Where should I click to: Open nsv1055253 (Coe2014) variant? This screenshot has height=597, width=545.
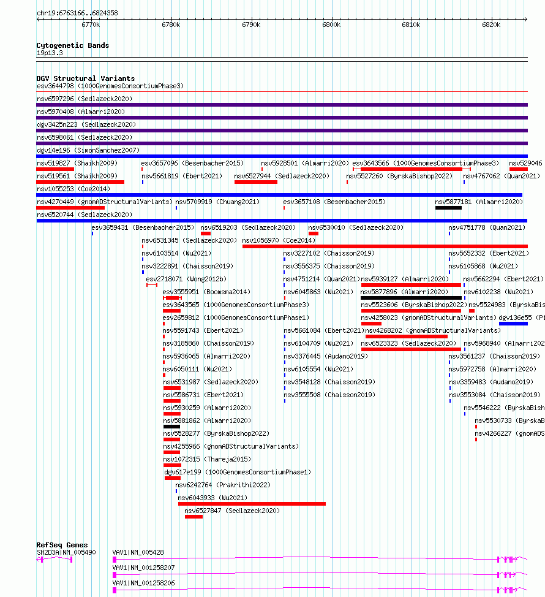(73, 189)
